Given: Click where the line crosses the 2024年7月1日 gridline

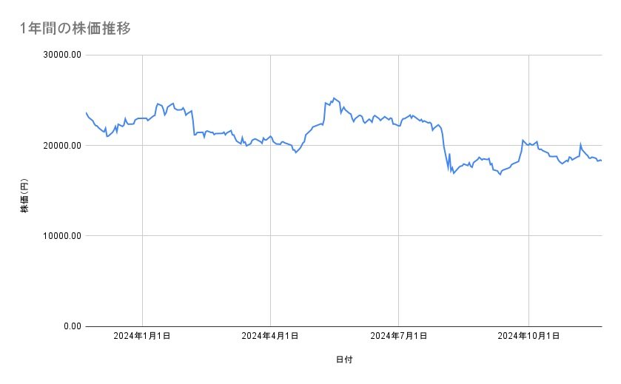Looking at the screenshot, I should [399, 126].
